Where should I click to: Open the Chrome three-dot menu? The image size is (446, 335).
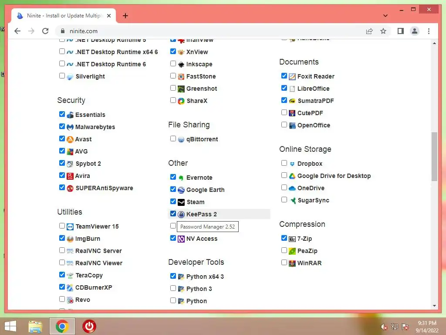[429, 31]
